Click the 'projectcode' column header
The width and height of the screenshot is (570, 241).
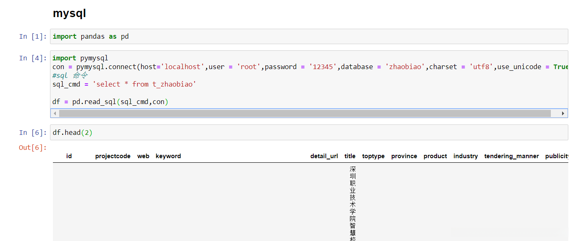click(x=113, y=156)
